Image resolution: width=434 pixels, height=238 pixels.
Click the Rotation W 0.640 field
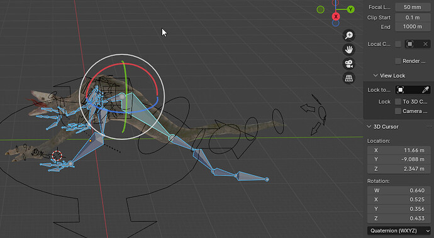(399, 190)
